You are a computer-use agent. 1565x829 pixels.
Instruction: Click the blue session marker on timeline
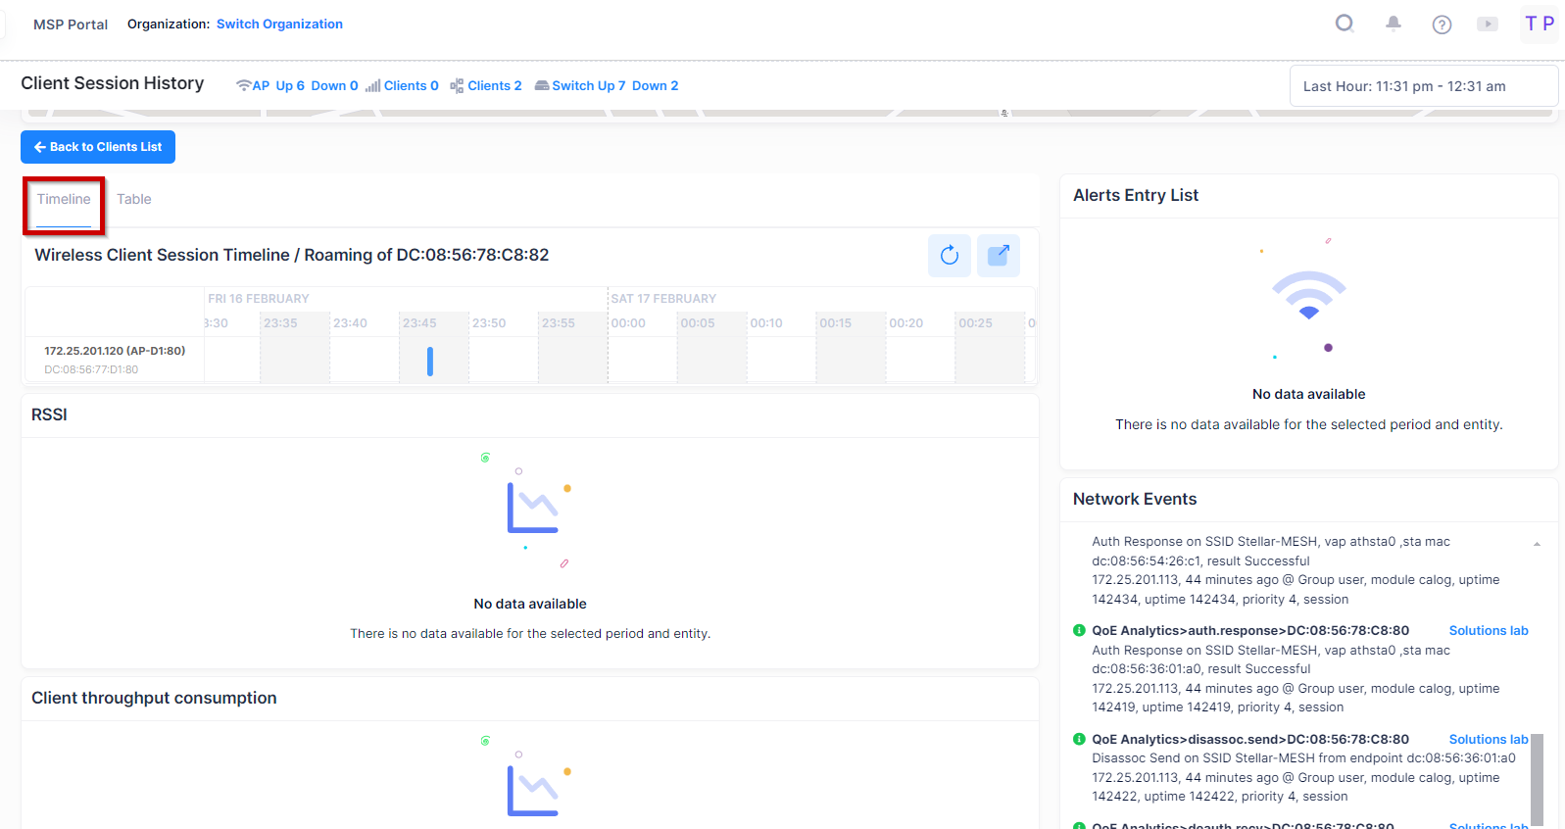tap(430, 362)
